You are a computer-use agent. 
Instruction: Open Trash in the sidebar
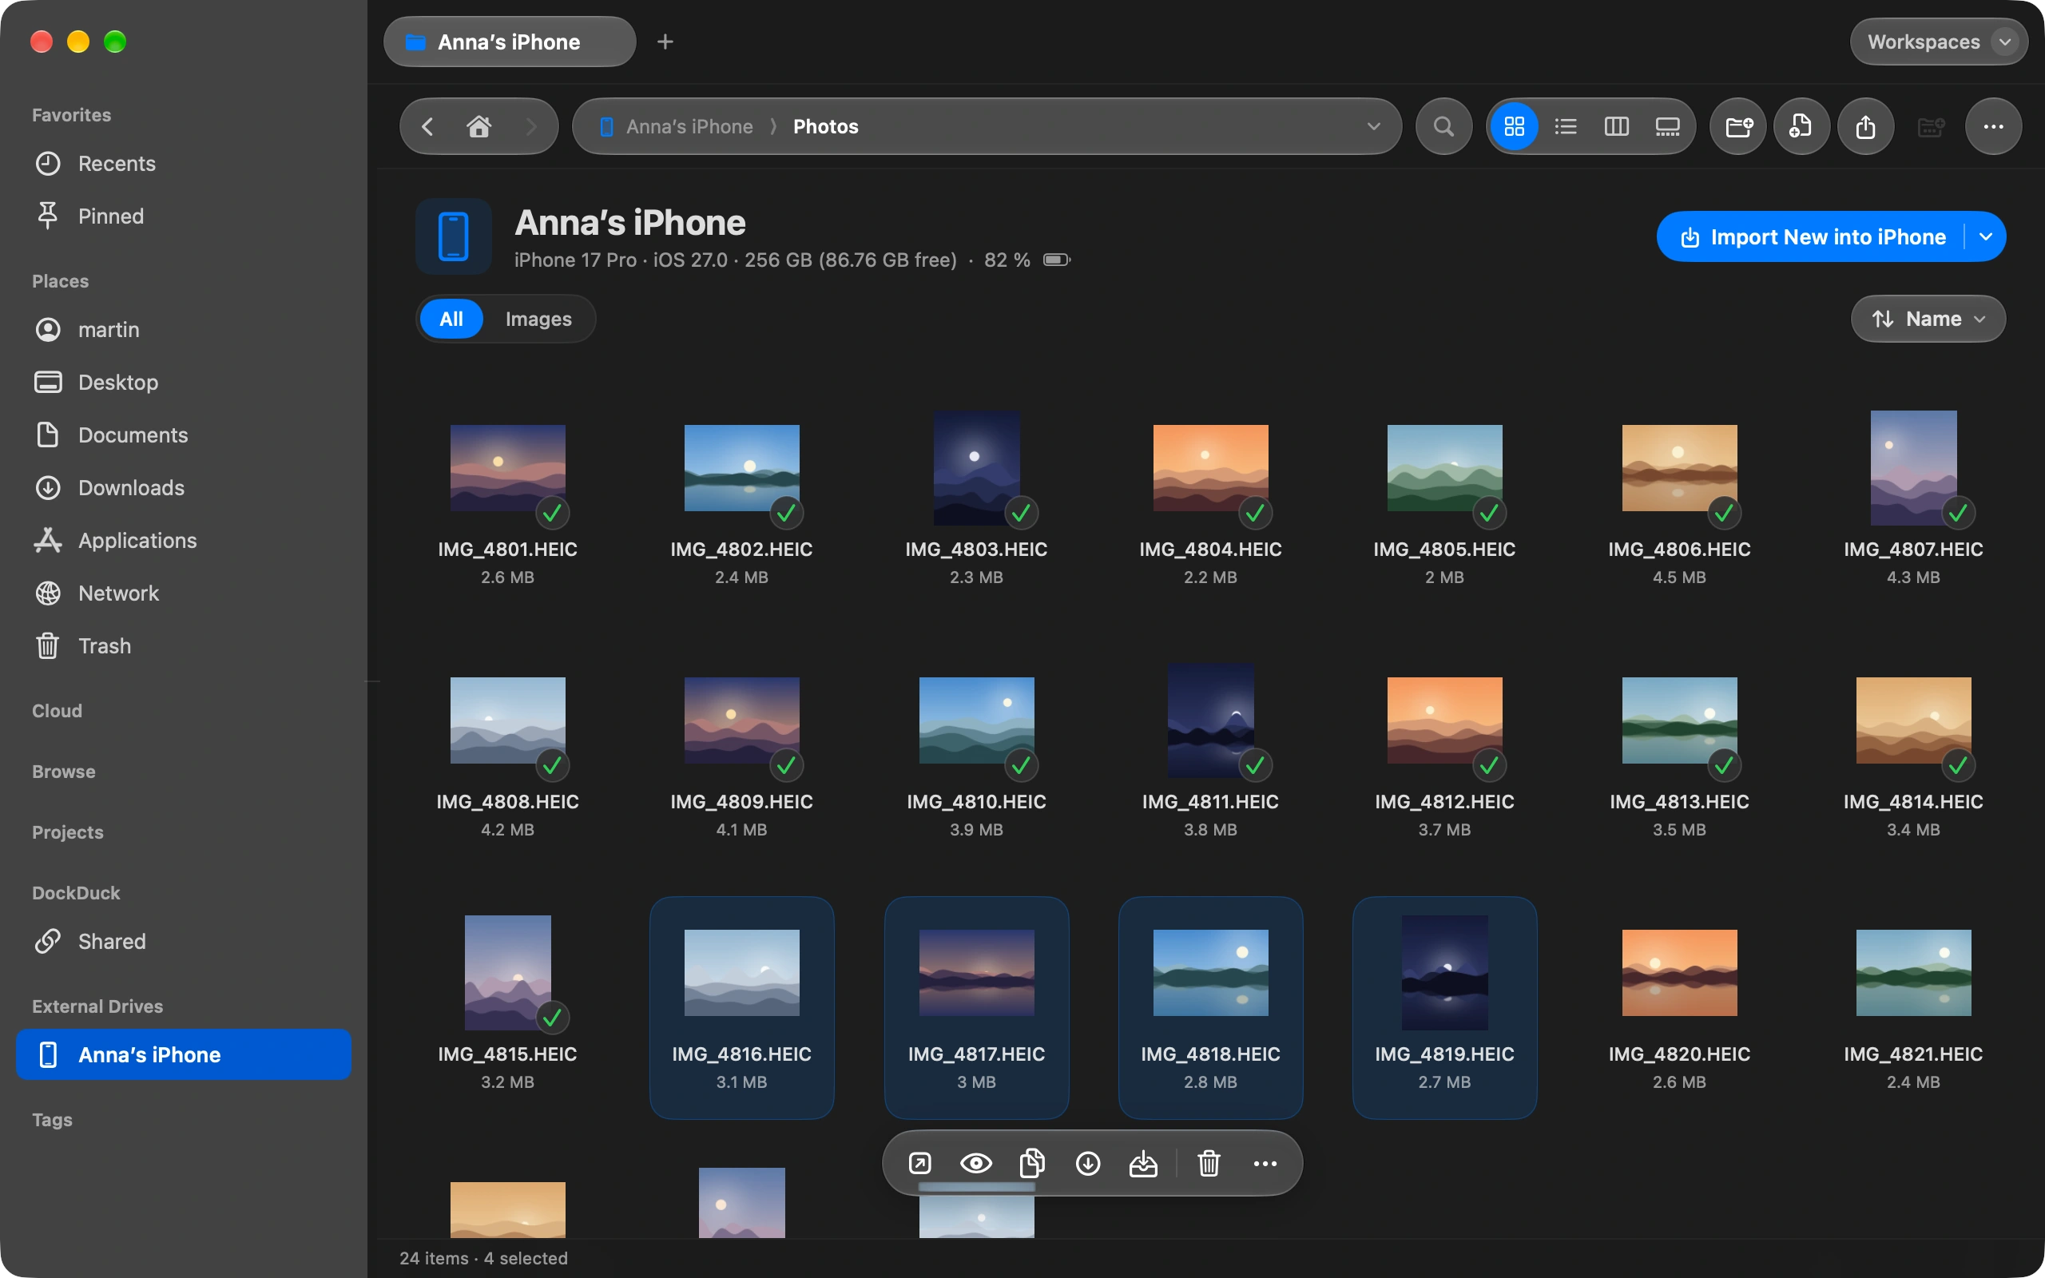tap(184, 645)
